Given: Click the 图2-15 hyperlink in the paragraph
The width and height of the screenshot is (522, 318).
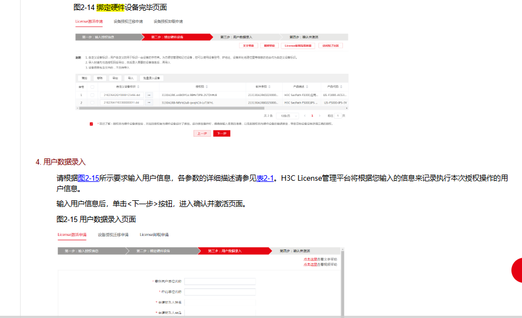Looking at the screenshot, I should point(88,179).
